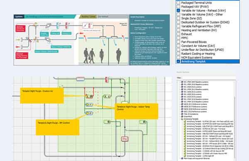Click the Templok Night Purge RH Control note
Image resolution: width=249 pixels, height=161 pixels.
coord(58,127)
